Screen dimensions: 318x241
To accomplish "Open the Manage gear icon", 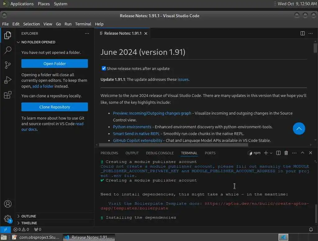I will [8, 219].
